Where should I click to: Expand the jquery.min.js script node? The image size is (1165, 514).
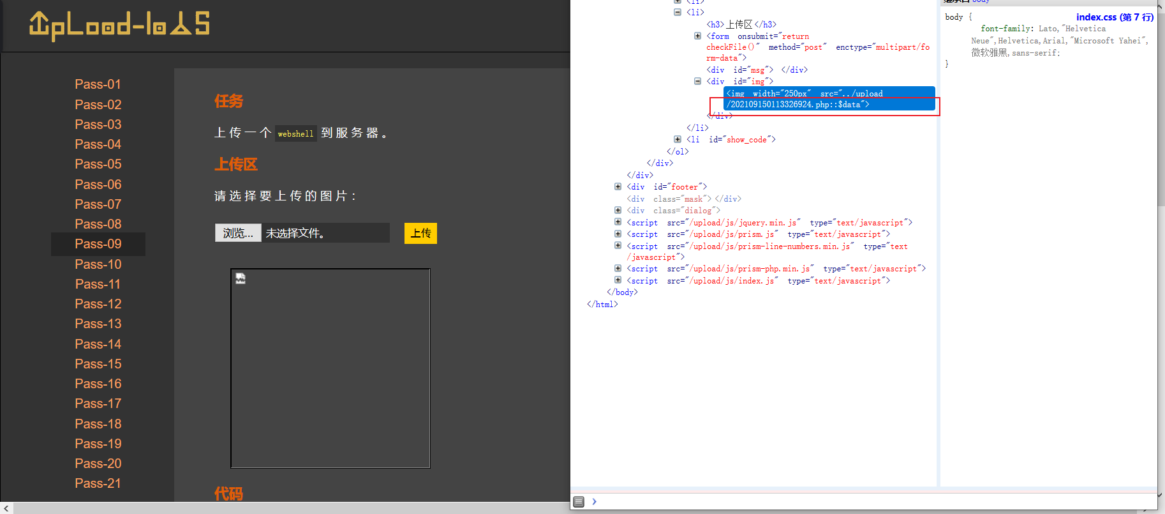pyautogui.click(x=618, y=222)
